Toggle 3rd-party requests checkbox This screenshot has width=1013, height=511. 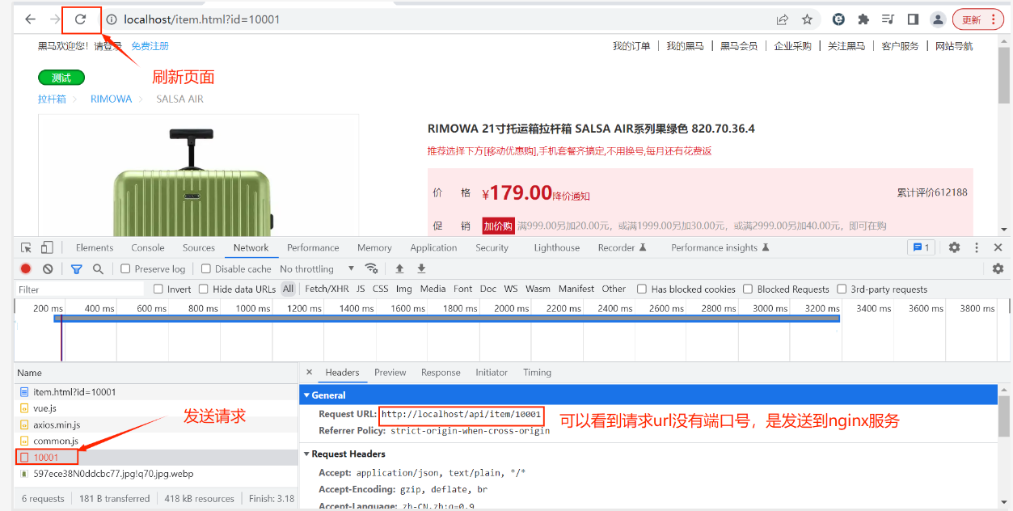pos(842,289)
